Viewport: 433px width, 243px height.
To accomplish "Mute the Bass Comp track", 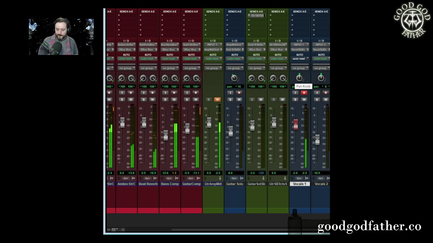I will (174, 99).
